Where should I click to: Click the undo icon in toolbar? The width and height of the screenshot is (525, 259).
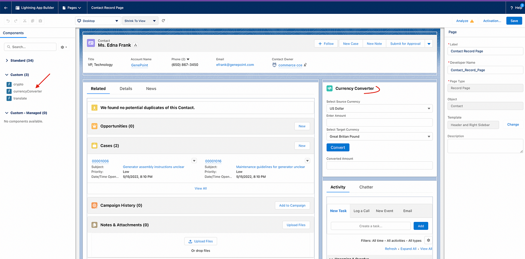point(8,21)
